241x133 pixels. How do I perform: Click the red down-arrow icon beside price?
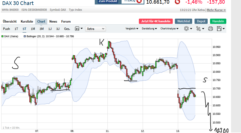[x=178, y=2]
